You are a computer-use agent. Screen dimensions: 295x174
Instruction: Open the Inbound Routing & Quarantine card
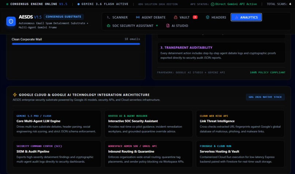point(149,154)
